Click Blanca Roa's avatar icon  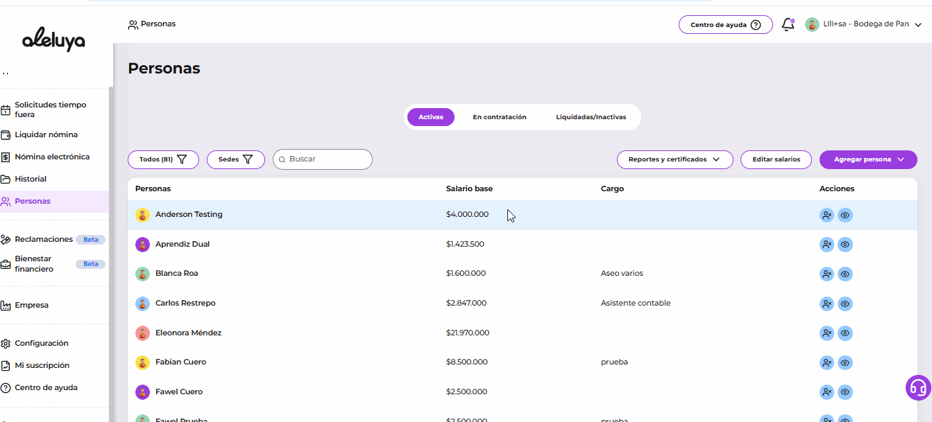(x=142, y=274)
